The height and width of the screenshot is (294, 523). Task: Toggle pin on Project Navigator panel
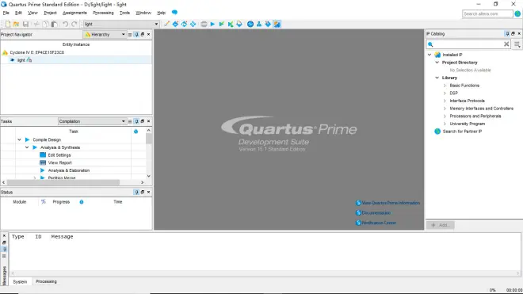tap(136, 34)
